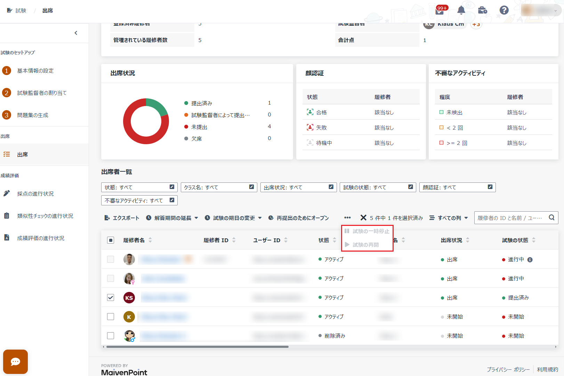The width and height of the screenshot is (564, 376).
Task: Select the 採点の進行状況 sidebar icon
Action: pos(7,194)
